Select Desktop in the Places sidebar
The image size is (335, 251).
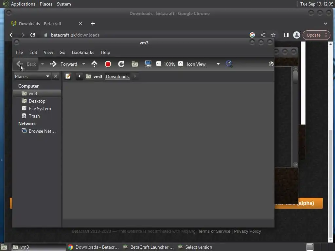pyautogui.click(x=37, y=101)
